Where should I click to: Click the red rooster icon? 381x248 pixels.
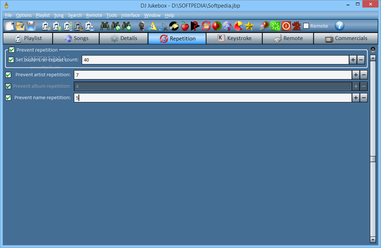pos(297,26)
